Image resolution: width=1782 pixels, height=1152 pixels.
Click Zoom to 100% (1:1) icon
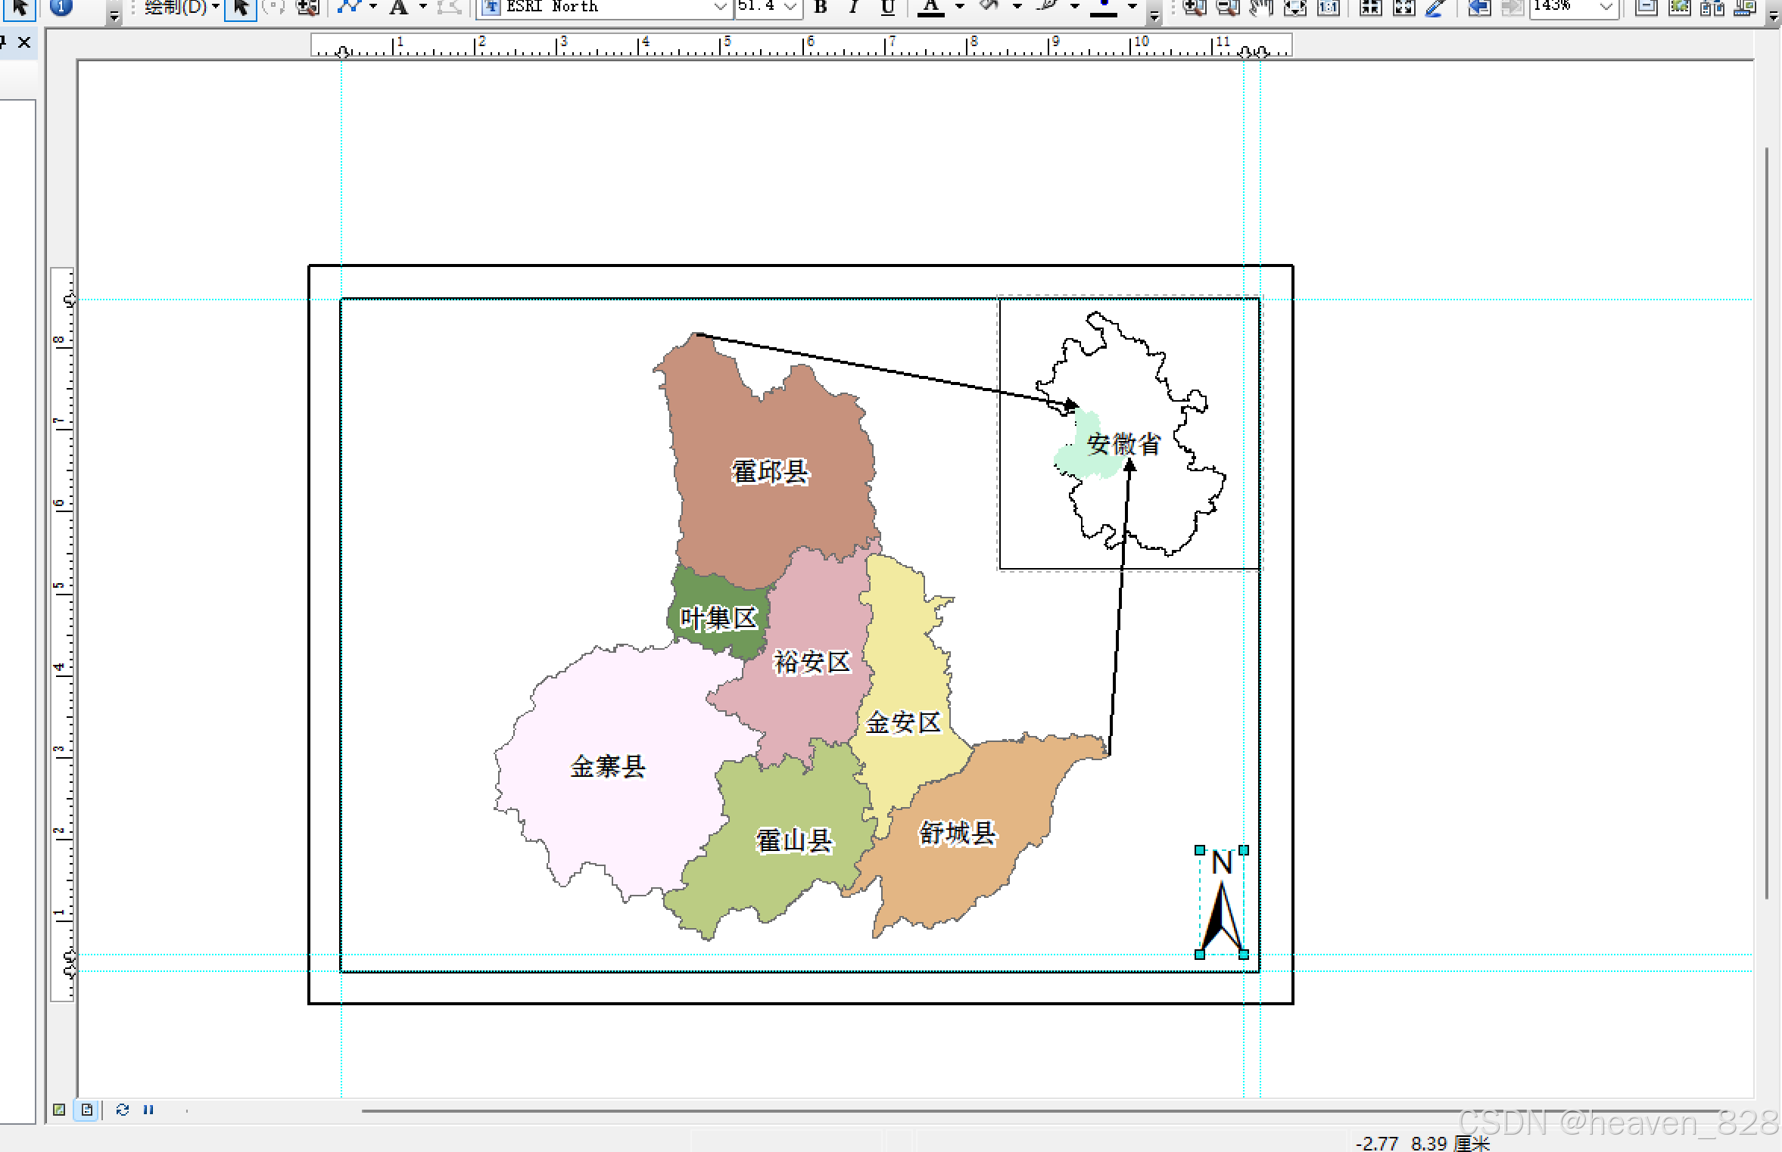(x=1329, y=8)
